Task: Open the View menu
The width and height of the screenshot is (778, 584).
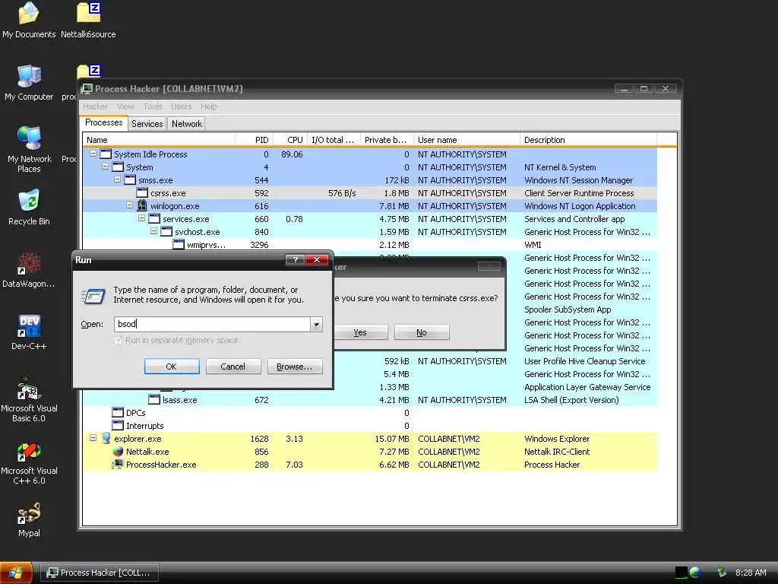Action: pyautogui.click(x=125, y=106)
